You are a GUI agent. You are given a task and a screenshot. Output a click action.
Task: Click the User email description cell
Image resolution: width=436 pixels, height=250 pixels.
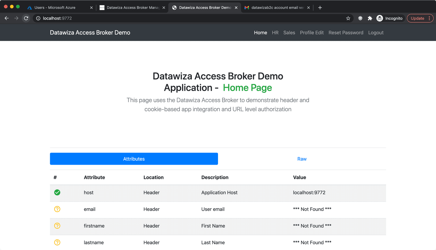[x=213, y=209]
